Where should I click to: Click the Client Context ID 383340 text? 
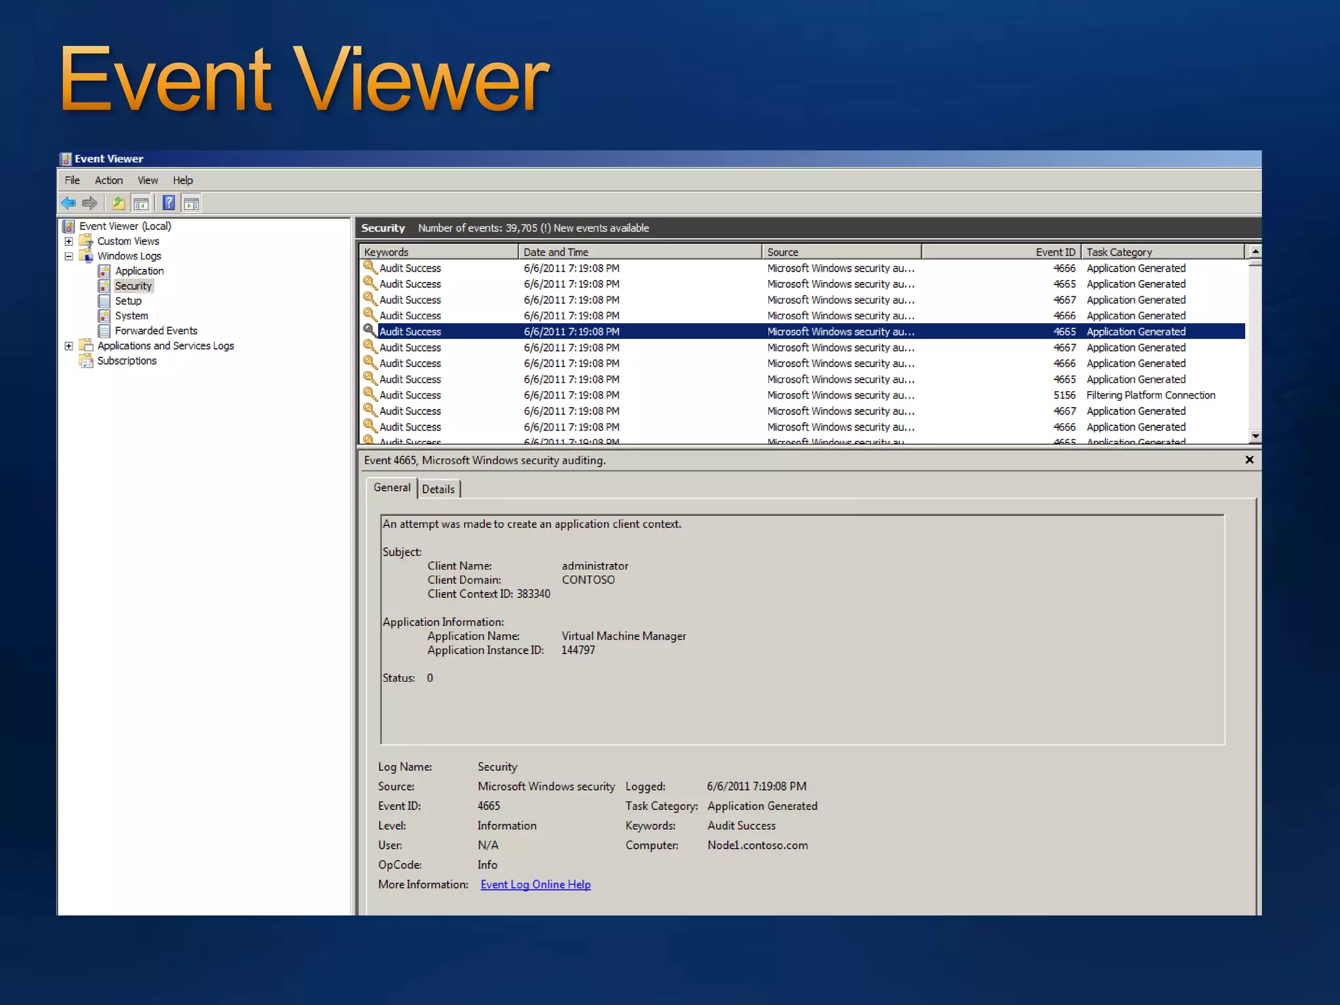pos(489,594)
